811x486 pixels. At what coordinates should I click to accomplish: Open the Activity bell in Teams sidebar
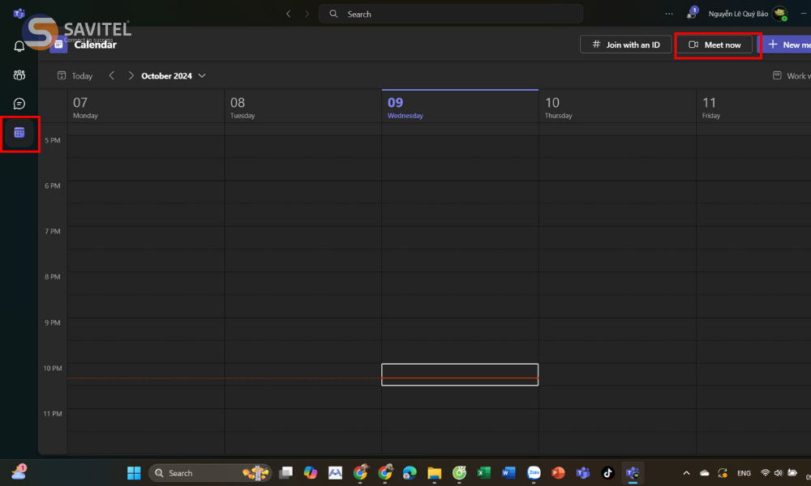[x=19, y=46]
